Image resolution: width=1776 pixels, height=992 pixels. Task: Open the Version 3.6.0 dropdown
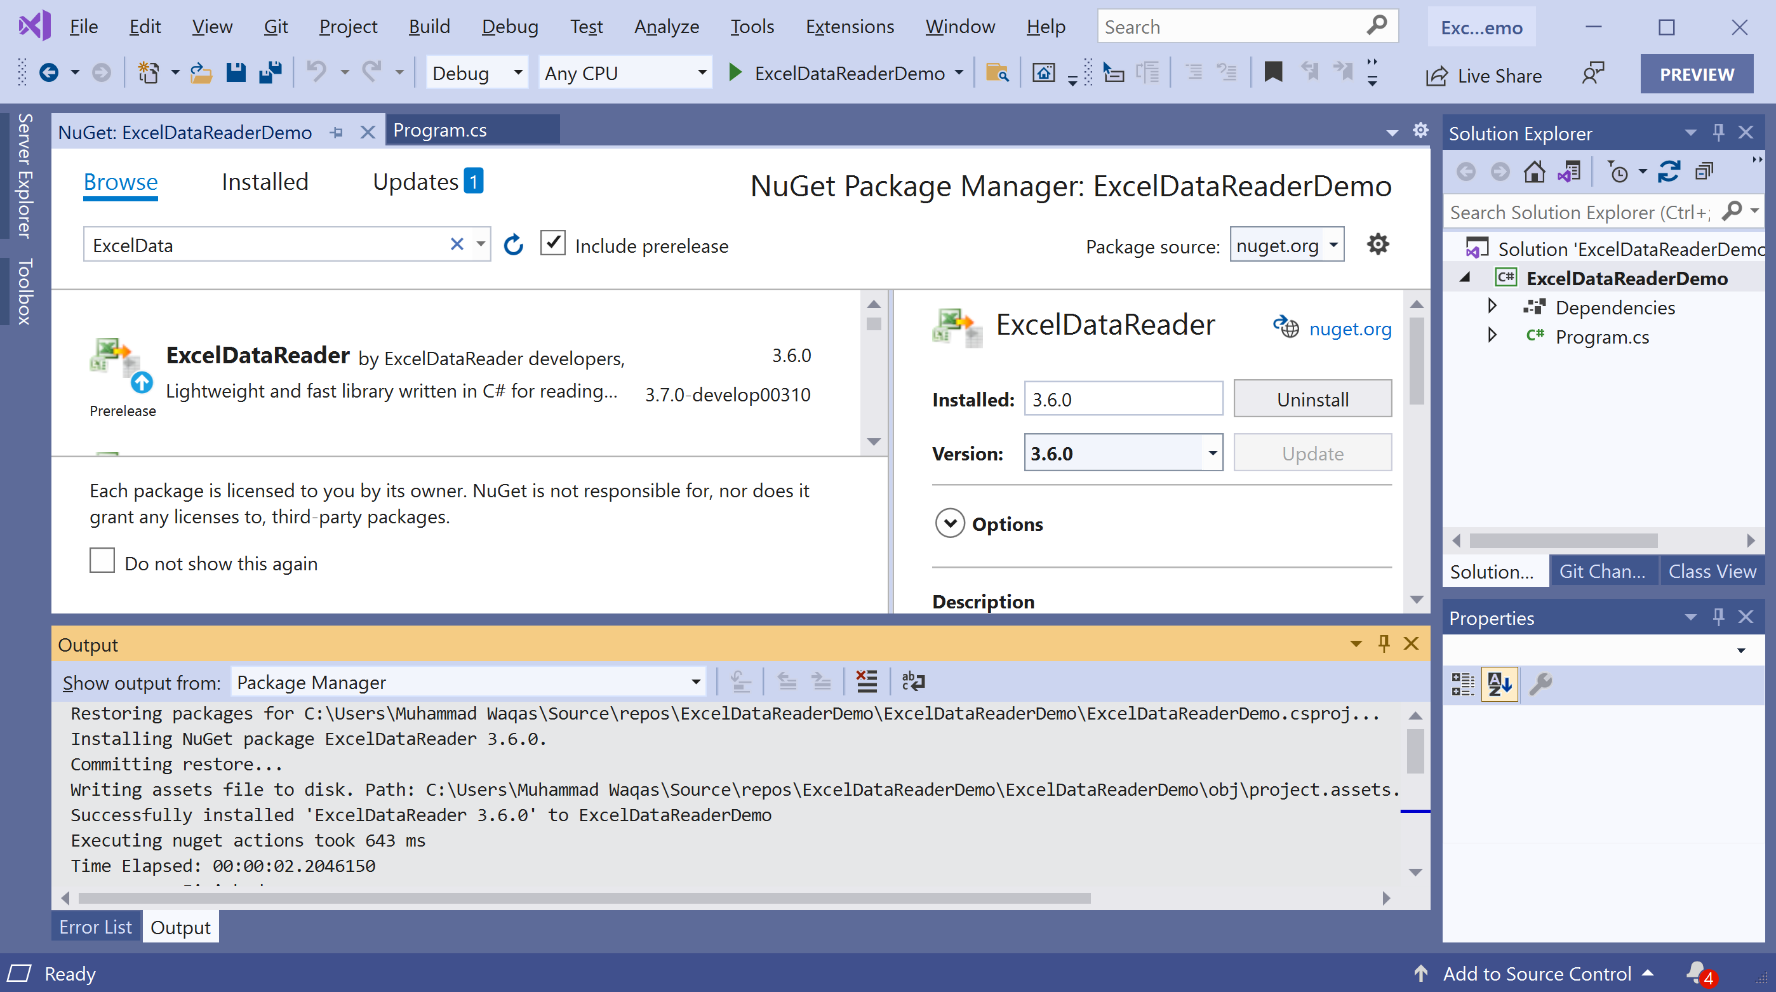1212,453
